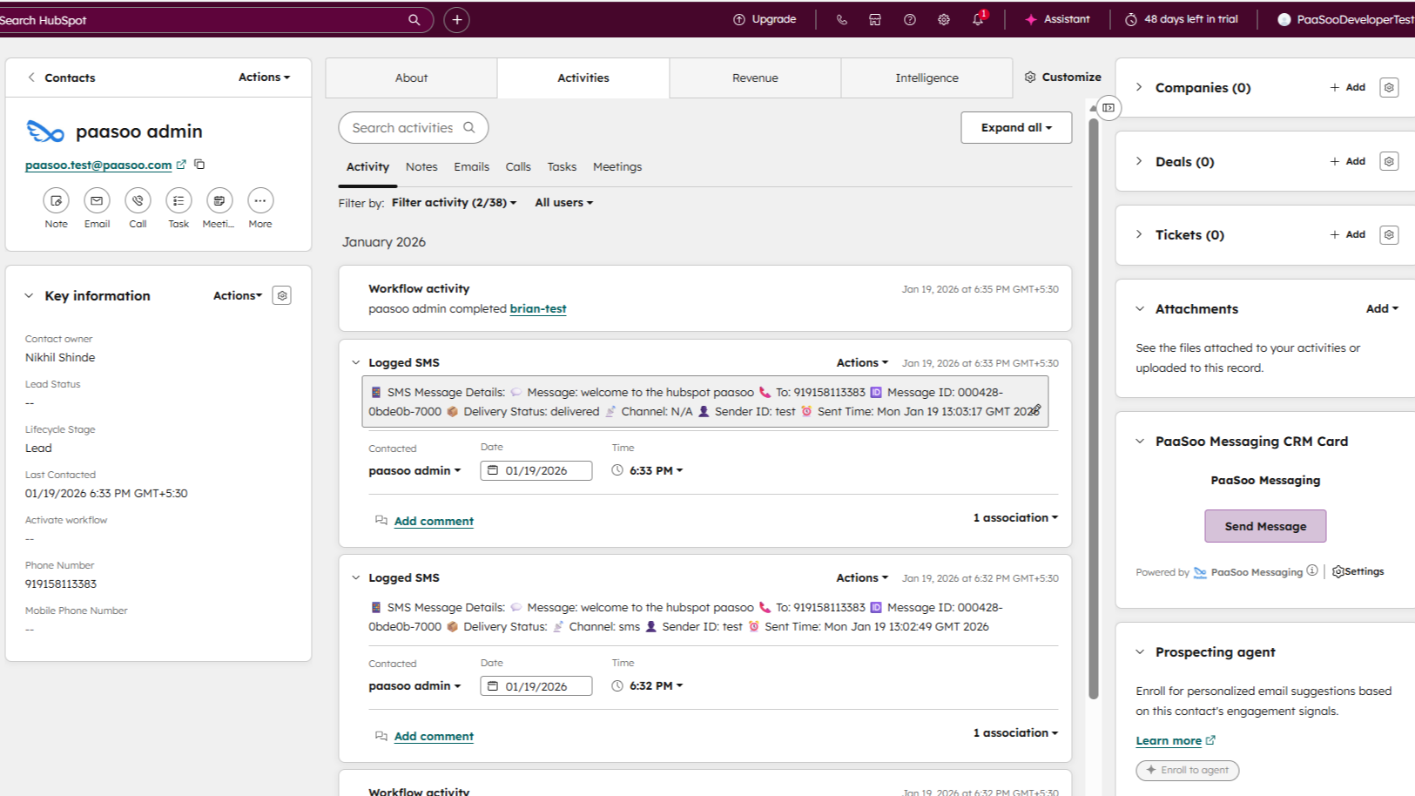This screenshot has width=1415, height=796.
Task: Click the Search activities input field
Action: tap(406, 127)
